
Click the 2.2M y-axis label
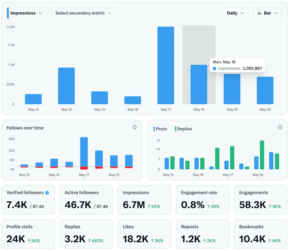coord(11,27)
